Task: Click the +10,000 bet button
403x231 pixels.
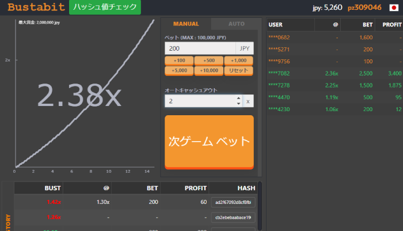Action: point(208,70)
